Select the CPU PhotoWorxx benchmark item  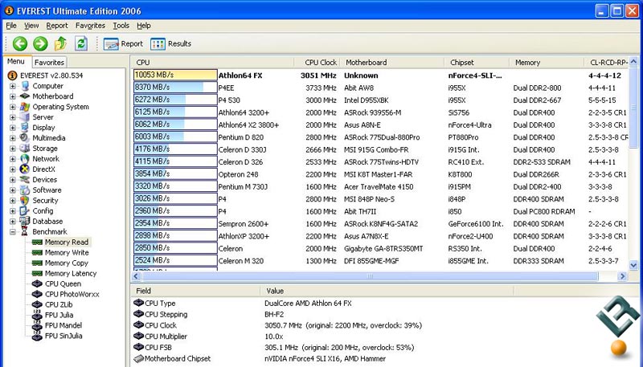tap(72, 294)
